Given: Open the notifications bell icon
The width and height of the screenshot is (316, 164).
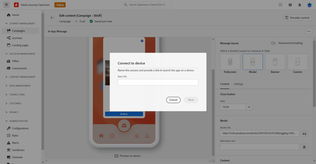Looking at the screenshot, I should pyautogui.click(x=300, y=5).
